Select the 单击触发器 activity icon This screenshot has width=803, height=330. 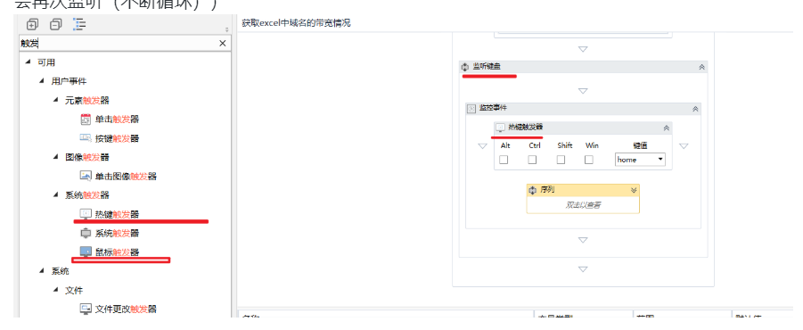(86, 119)
